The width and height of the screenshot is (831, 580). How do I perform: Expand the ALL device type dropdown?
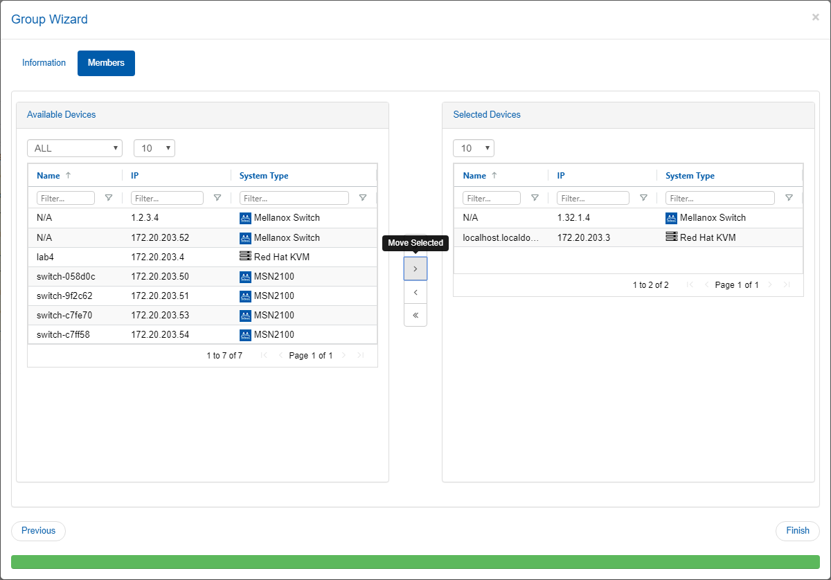tap(75, 148)
